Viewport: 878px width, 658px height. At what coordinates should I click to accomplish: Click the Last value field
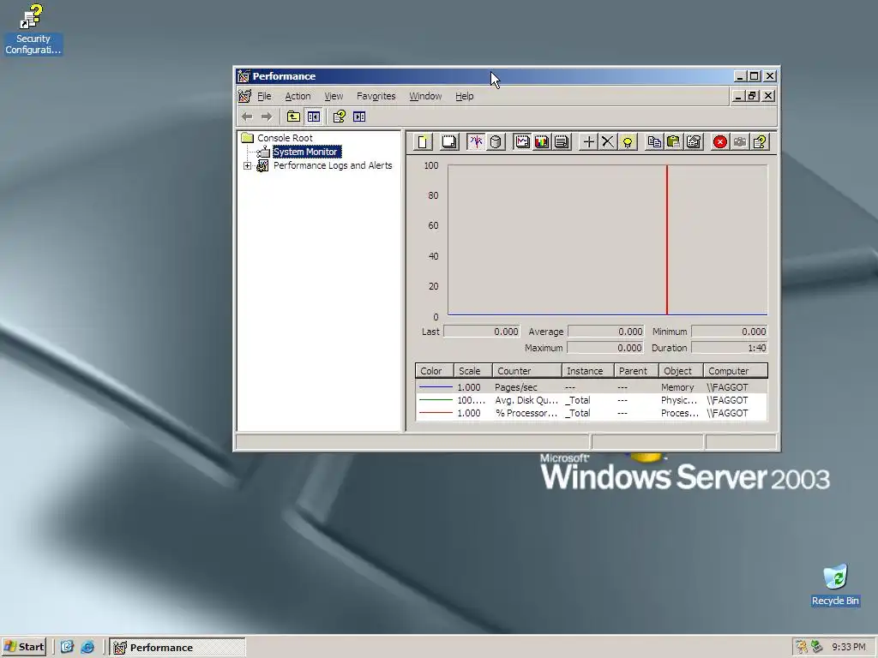[482, 332]
